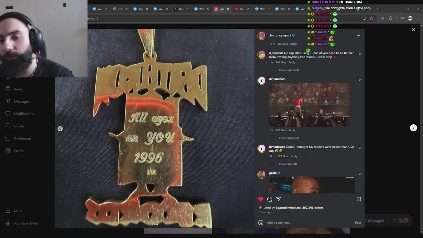Share the post via paper plane icon
This screenshot has width=423, height=238.
(279, 199)
